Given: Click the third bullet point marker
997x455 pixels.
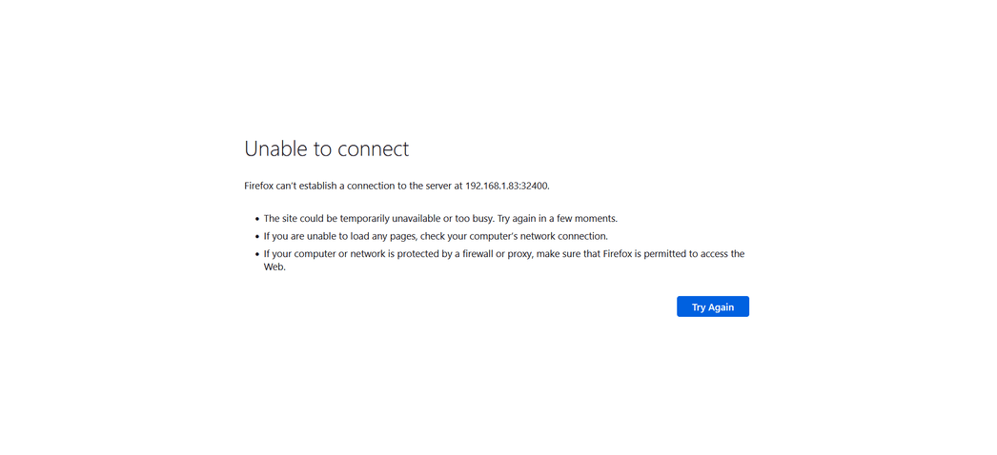Looking at the screenshot, I should tap(256, 254).
